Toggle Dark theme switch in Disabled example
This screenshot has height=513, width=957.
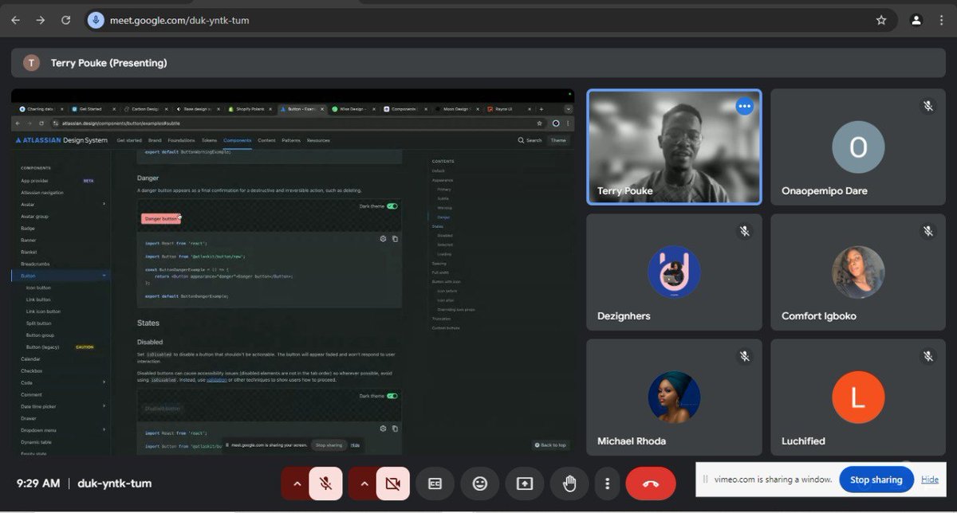(x=392, y=396)
